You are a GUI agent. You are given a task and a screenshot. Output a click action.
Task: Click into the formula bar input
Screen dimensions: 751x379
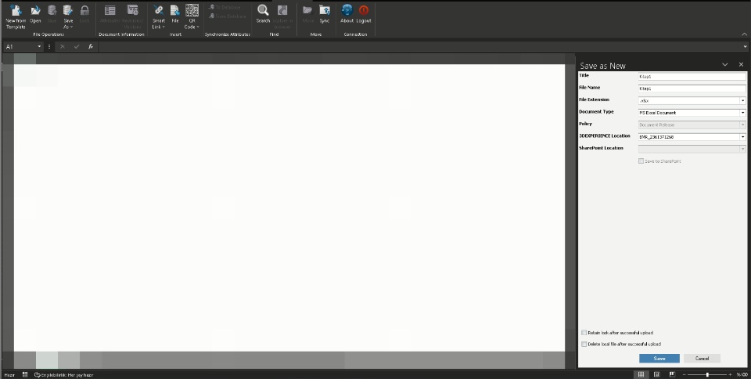pos(420,46)
